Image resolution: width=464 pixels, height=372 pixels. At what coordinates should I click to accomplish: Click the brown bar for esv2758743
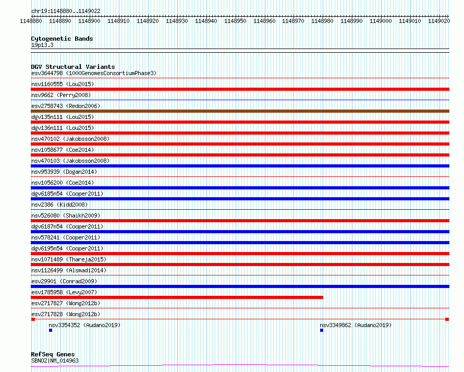click(x=240, y=111)
